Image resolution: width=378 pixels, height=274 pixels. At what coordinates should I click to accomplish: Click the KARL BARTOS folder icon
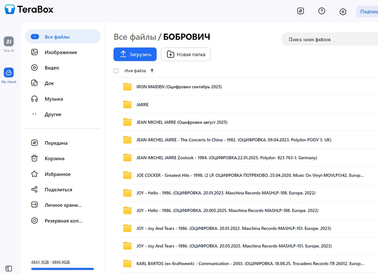point(127,264)
